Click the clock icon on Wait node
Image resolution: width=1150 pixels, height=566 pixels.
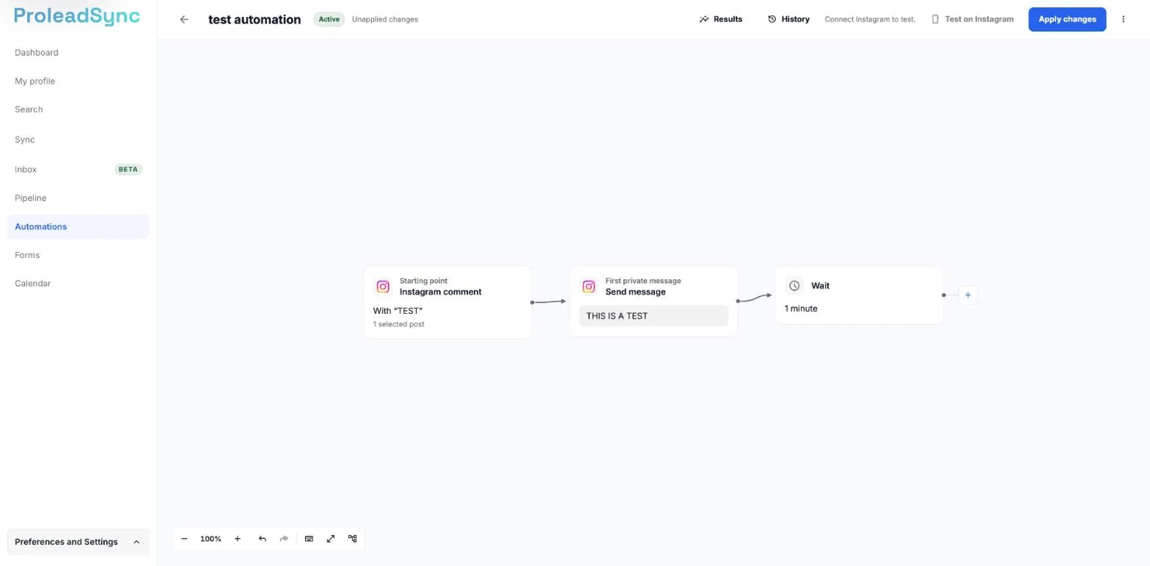(x=794, y=286)
